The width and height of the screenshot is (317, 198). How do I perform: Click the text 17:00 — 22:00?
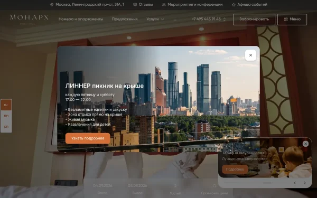78,100
